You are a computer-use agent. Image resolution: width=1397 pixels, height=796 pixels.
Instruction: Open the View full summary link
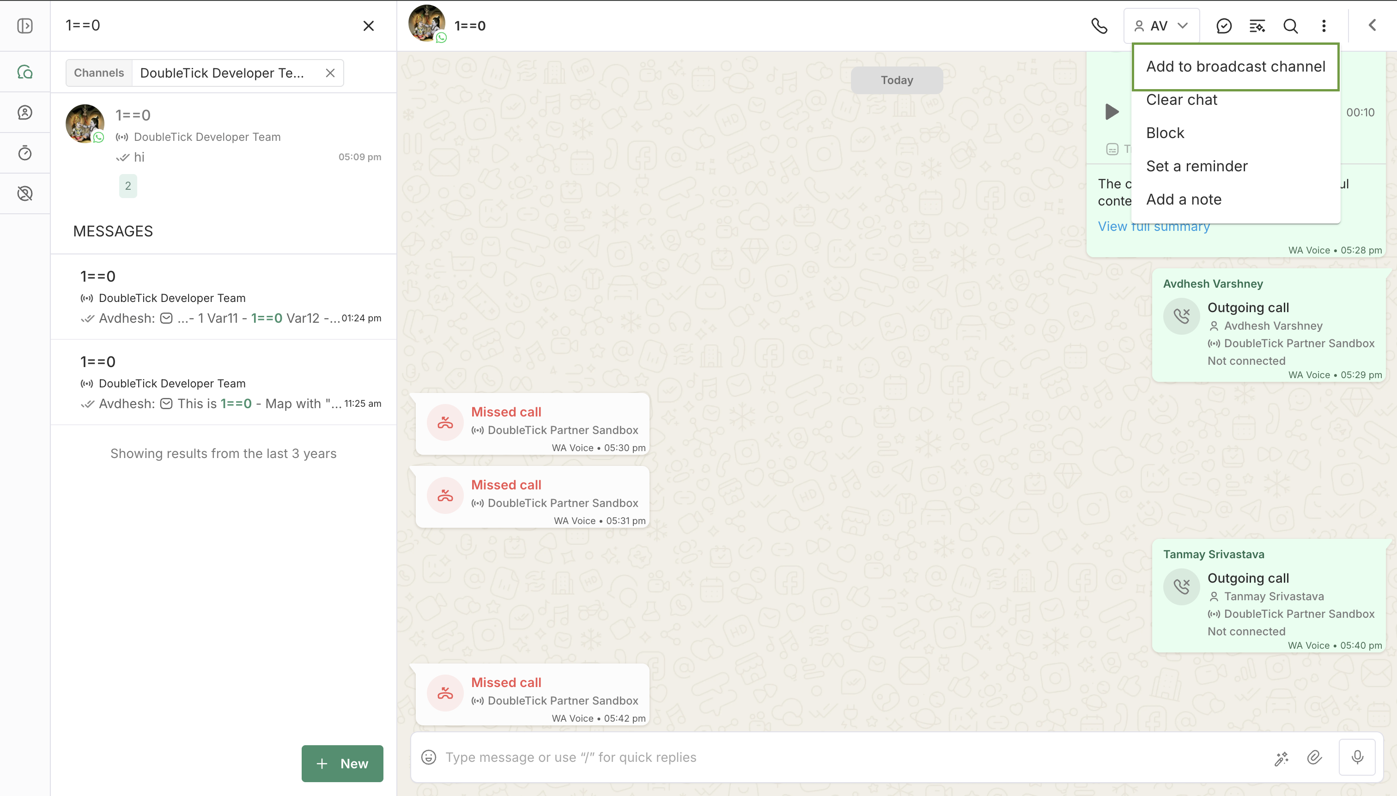(x=1154, y=226)
